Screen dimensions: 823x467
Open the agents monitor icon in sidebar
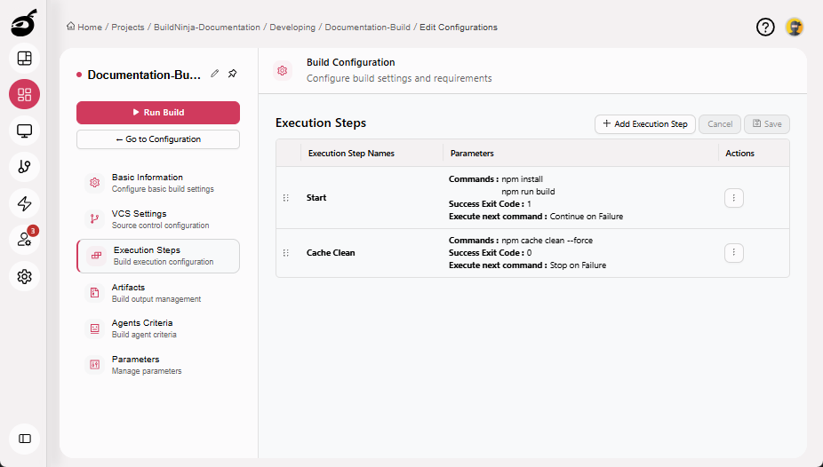click(24, 131)
